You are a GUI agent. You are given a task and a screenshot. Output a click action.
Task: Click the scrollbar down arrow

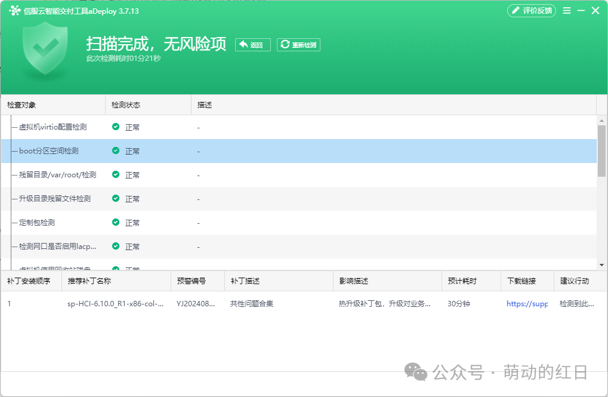(x=602, y=265)
